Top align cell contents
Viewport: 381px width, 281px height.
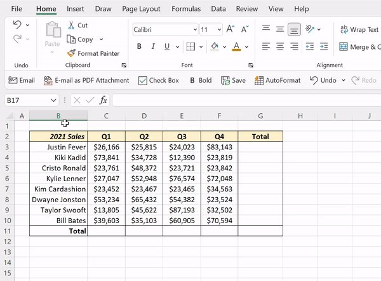click(x=266, y=29)
